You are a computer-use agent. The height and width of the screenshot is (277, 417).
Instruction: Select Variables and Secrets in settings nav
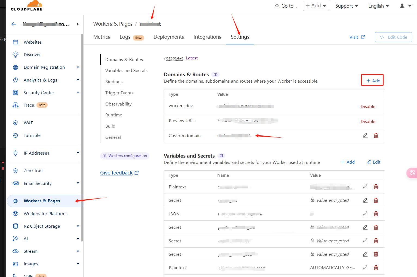[126, 70]
